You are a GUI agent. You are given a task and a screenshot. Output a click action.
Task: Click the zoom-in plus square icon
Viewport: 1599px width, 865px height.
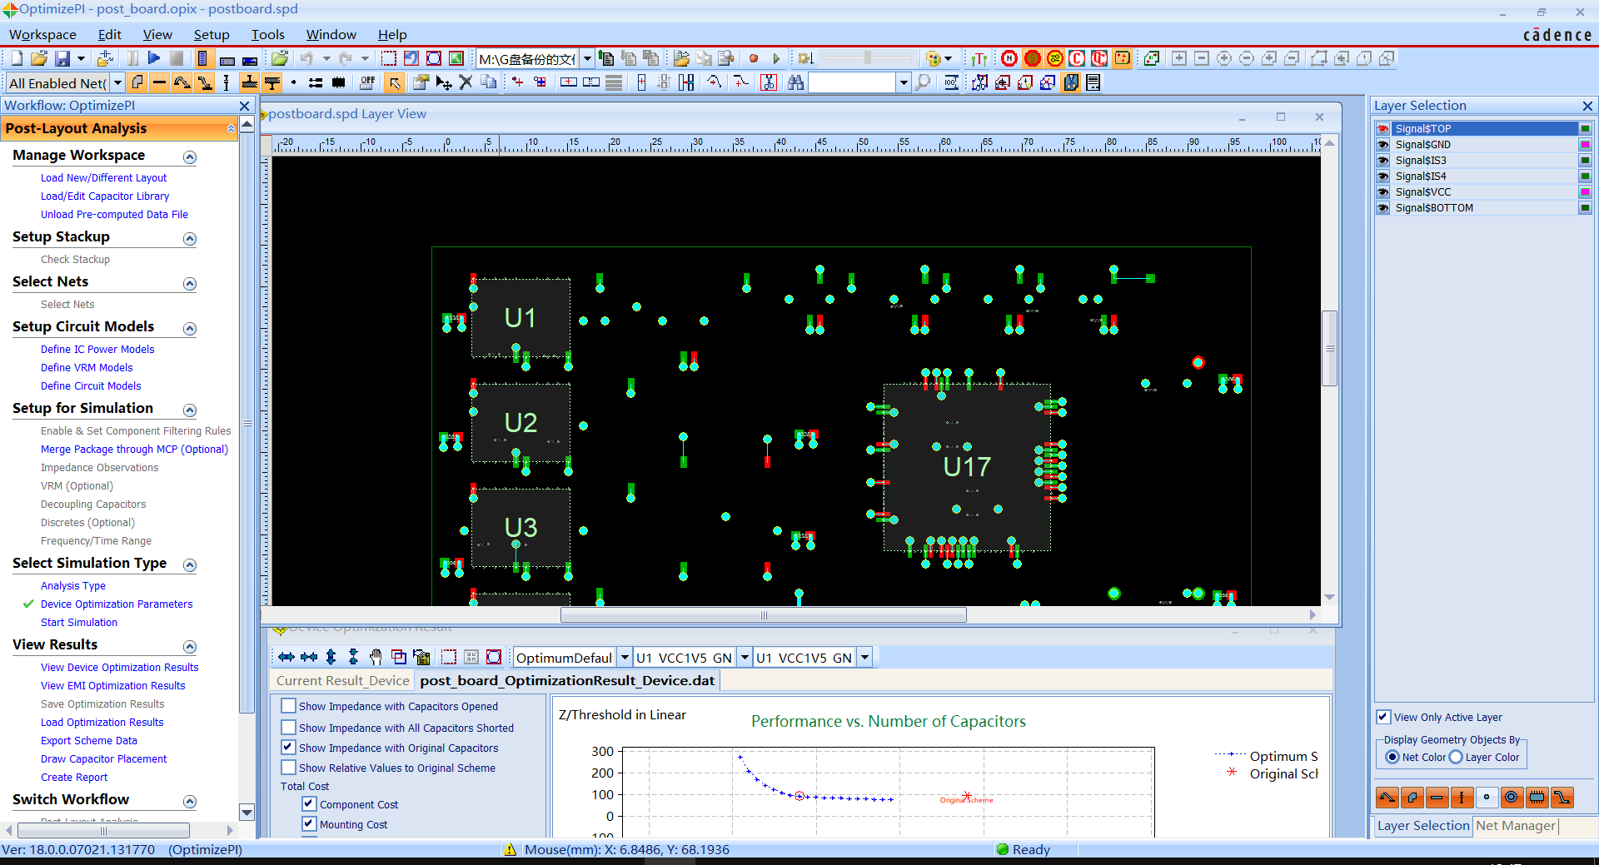pos(1179,58)
